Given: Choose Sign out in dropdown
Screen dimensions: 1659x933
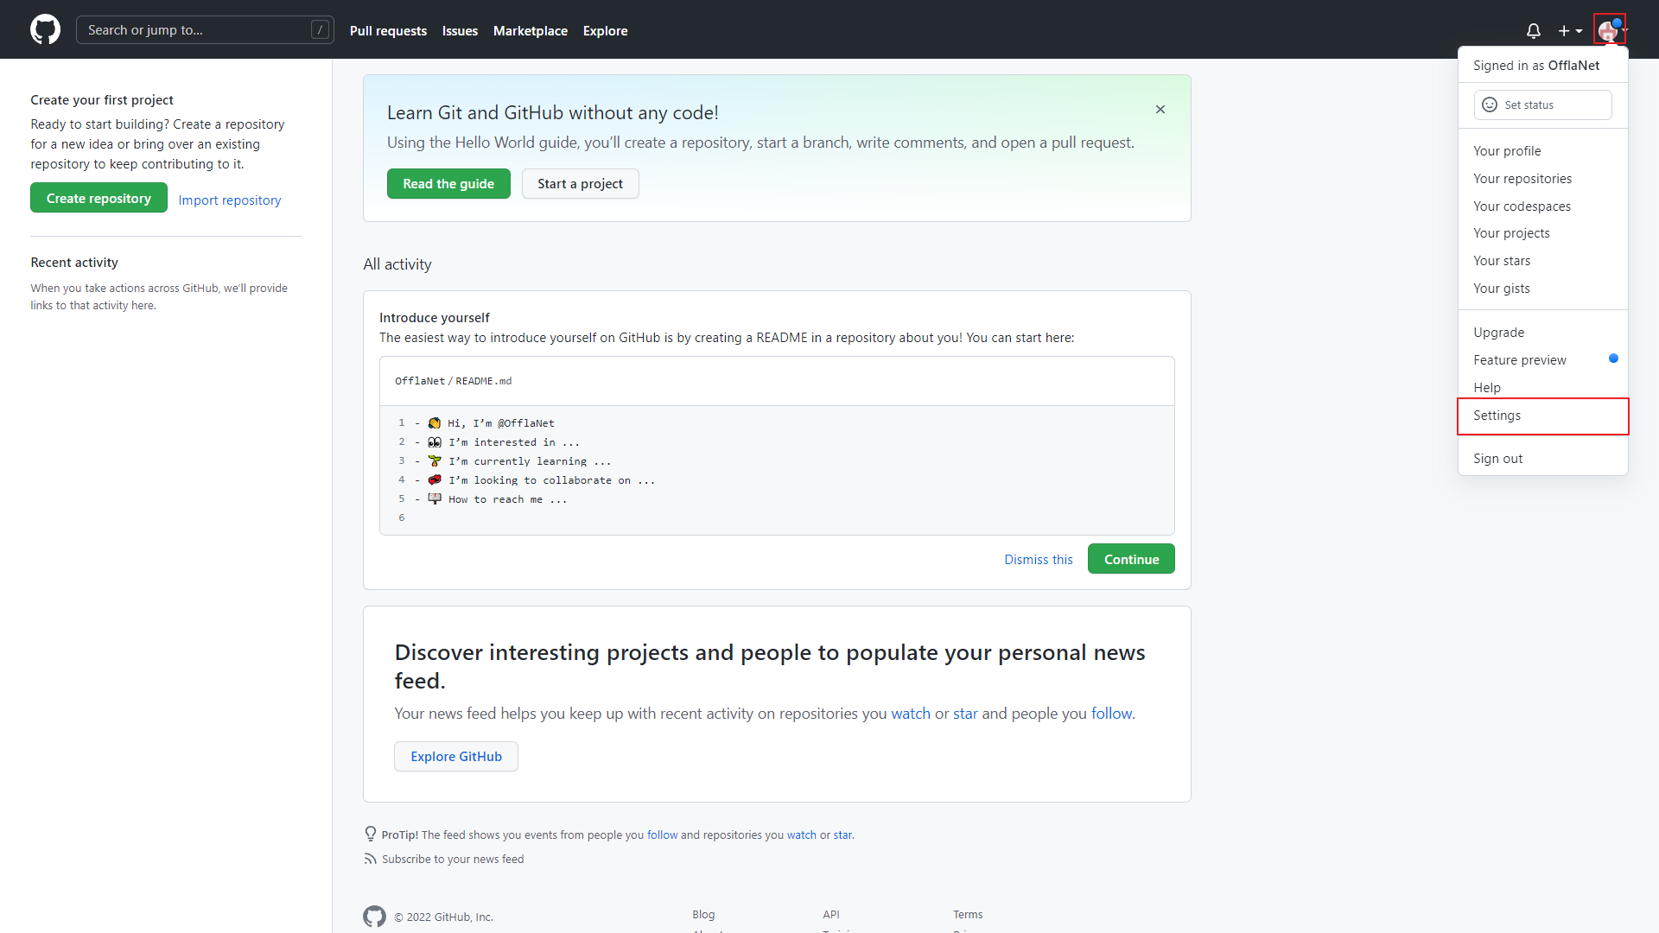Looking at the screenshot, I should click(1497, 459).
